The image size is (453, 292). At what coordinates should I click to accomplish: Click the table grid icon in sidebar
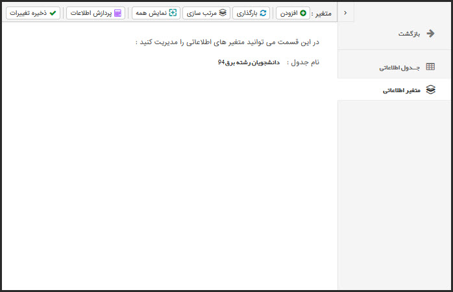[x=430, y=67]
